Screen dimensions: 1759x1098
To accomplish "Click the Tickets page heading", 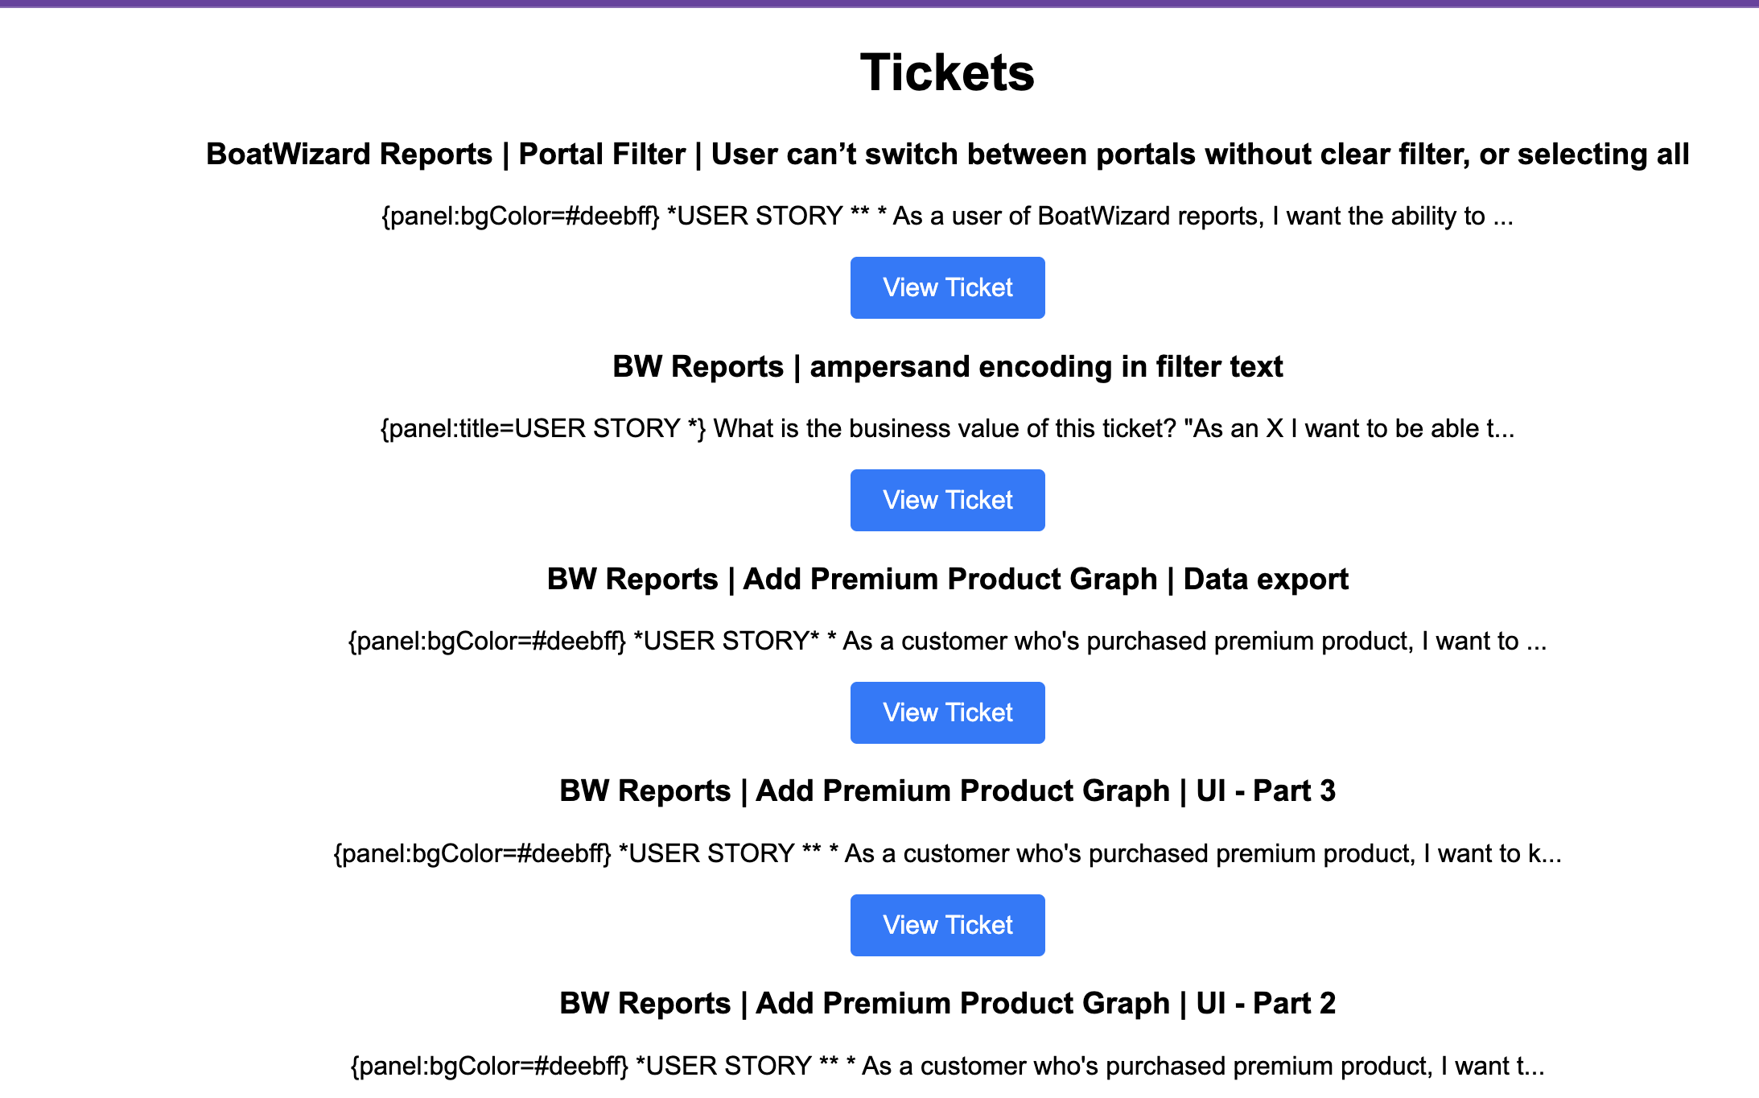I will pyautogui.click(x=947, y=73).
